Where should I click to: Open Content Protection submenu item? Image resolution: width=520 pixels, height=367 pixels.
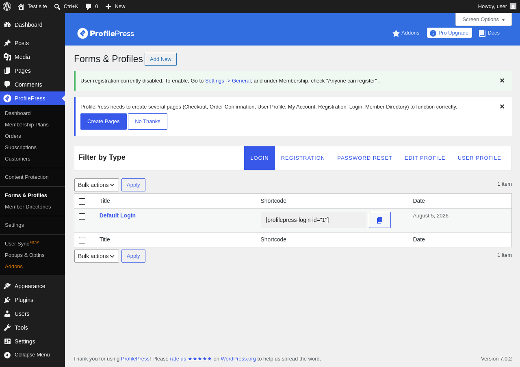click(x=32, y=177)
